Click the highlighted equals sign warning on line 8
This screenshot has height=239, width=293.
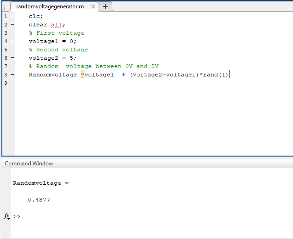[83, 75]
